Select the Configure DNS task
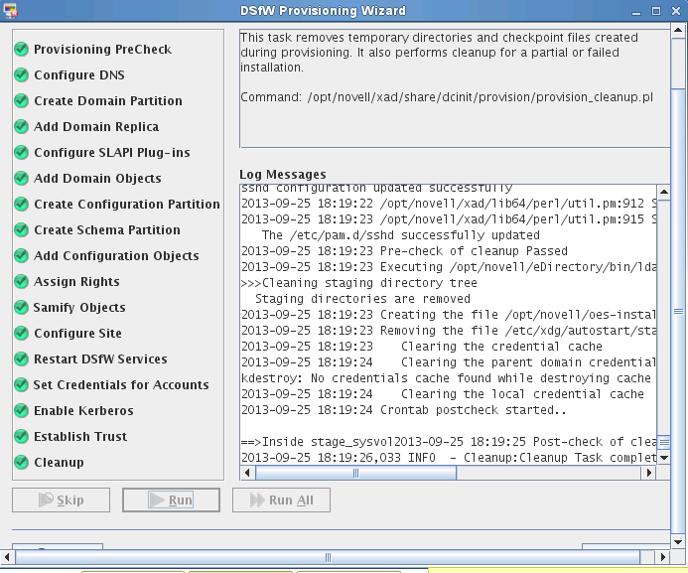The image size is (688, 573). point(79,75)
